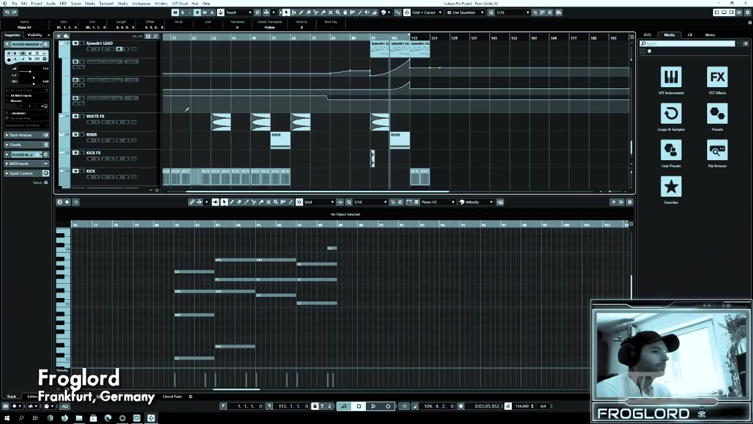This screenshot has height=424, width=753.
Task: Select the Erase tool in the key editor toolbar
Action: [239, 202]
